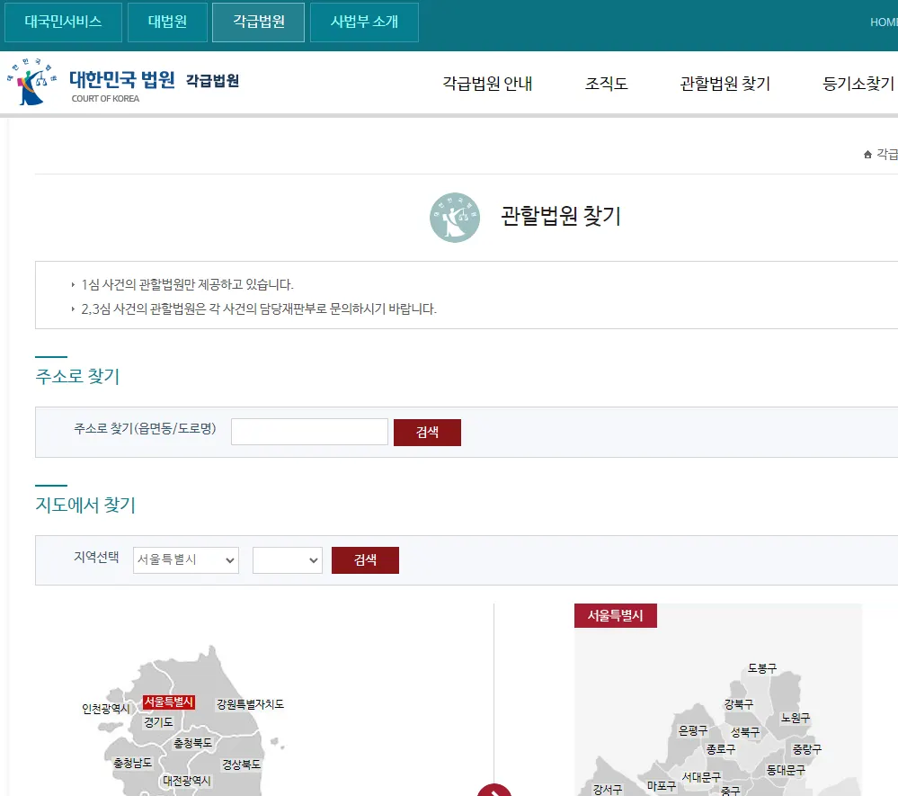Click the 1심 사건의 관할법원만 notice line

point(187,285)
